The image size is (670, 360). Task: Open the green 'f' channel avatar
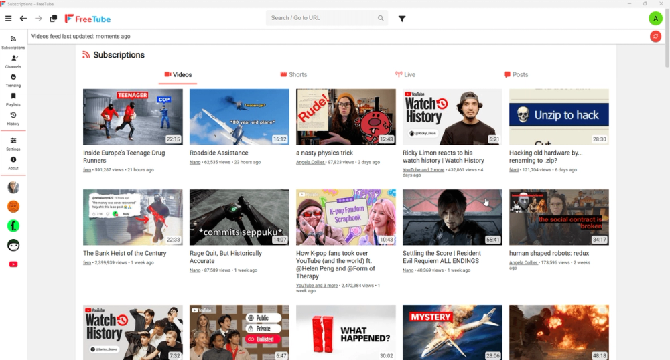coord(13,226)
